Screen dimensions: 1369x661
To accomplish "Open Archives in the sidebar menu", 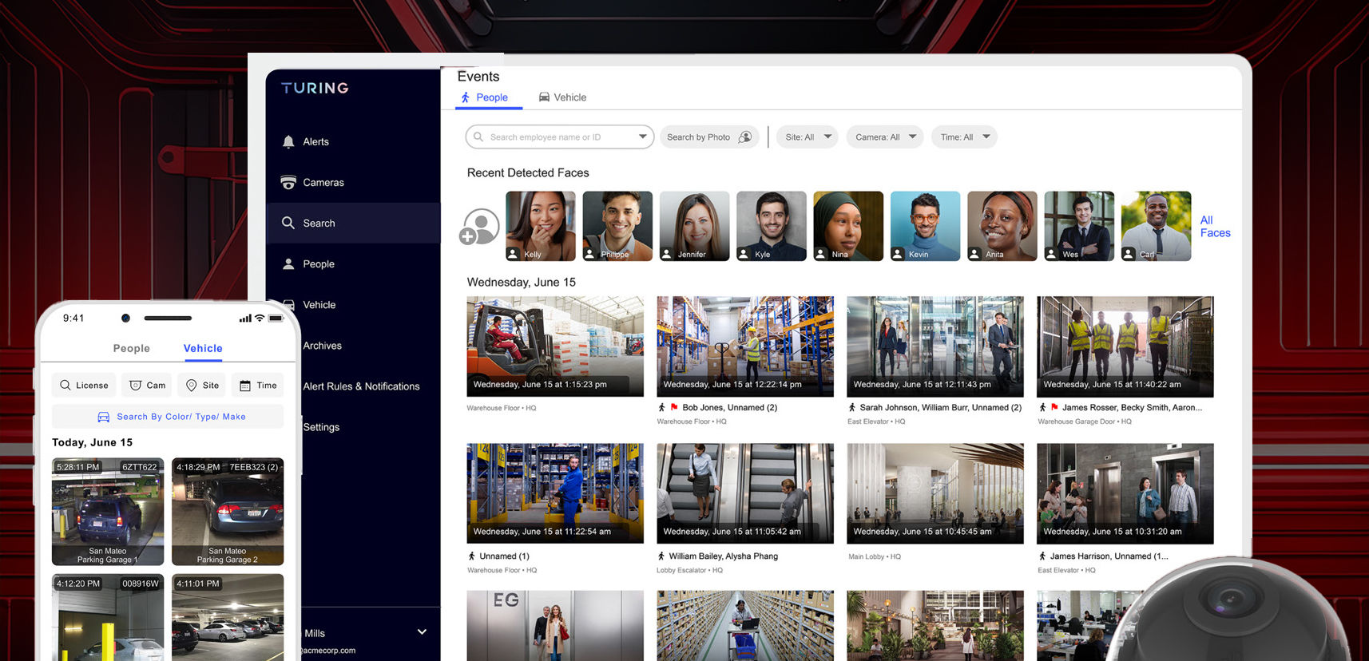I will click(323, 346).
